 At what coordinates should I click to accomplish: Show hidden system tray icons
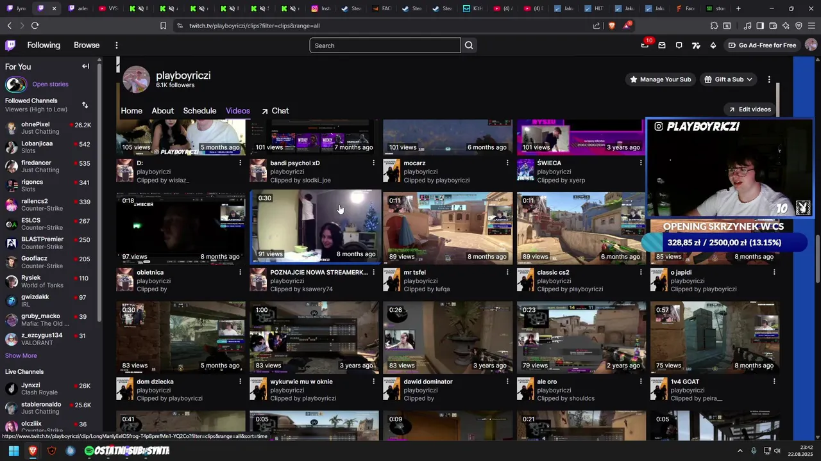tap(740, 451)
